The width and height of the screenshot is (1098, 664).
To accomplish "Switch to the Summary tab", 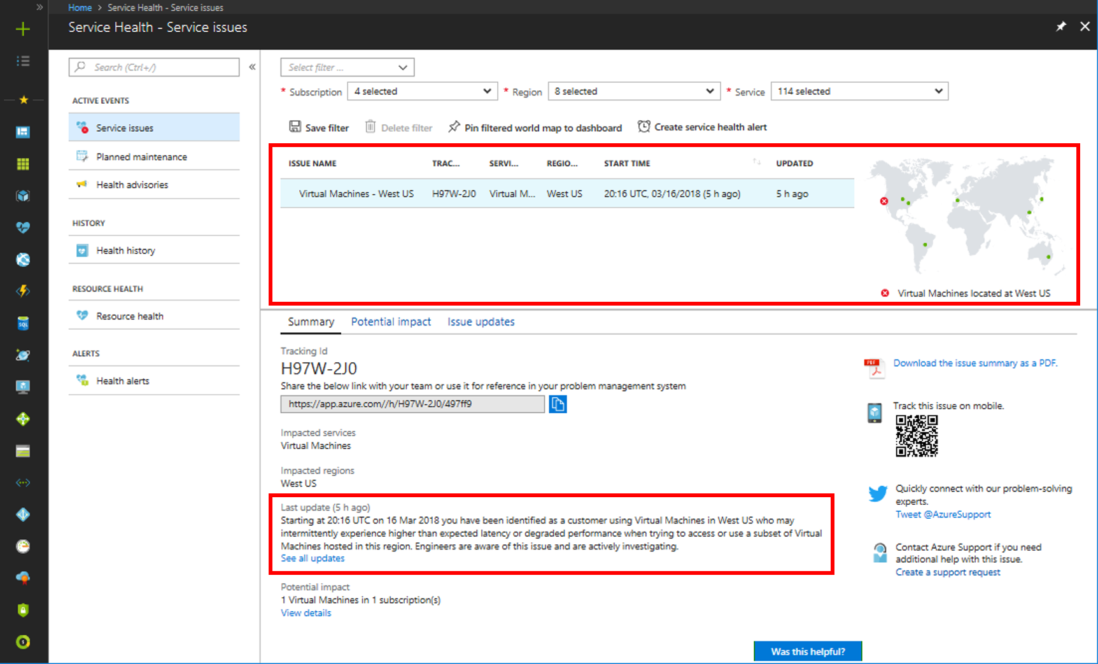I will [x=311, y=322].
